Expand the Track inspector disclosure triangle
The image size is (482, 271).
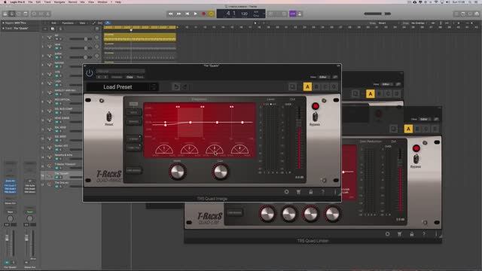click(x=3, y=29)
